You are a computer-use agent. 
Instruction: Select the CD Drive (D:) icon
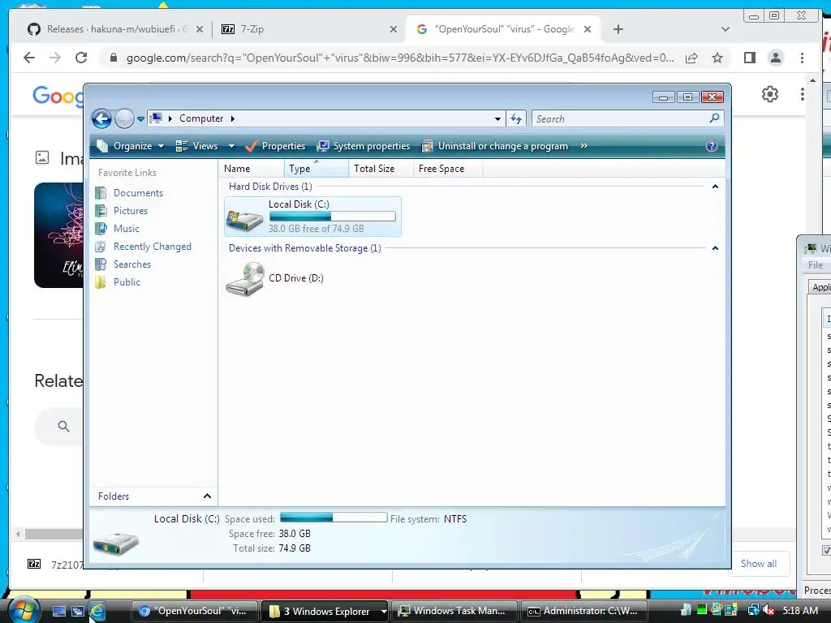click(x=244, y=278)
